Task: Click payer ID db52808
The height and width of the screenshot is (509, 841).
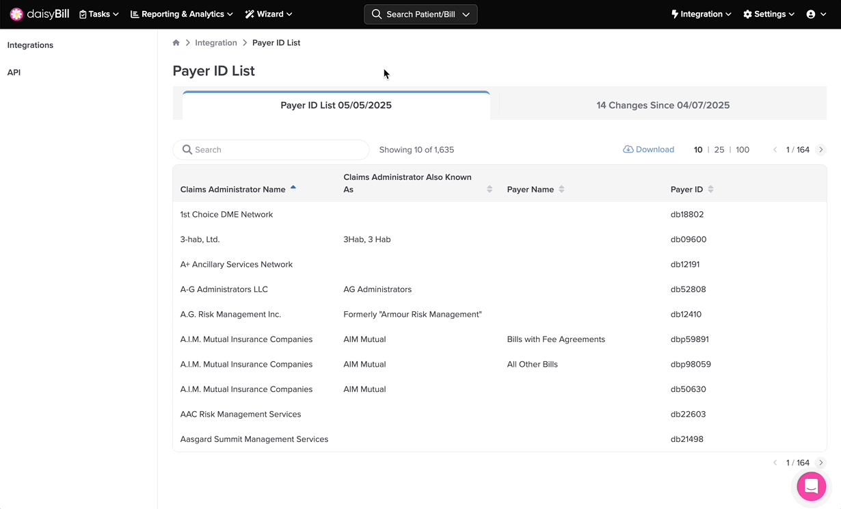Action: [689, 289]
